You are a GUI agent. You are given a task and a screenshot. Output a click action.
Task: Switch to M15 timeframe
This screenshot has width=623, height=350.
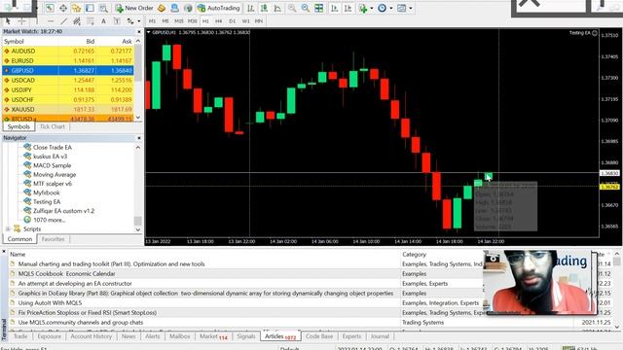click(179, 21)
